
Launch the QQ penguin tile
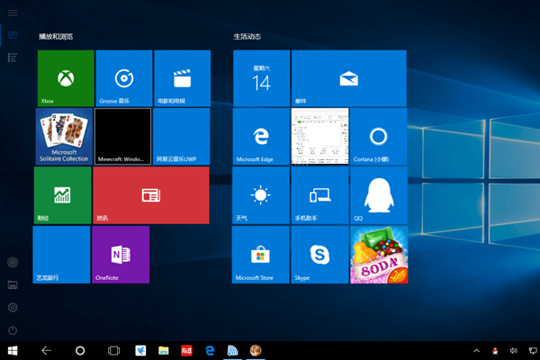coord(379,195)
